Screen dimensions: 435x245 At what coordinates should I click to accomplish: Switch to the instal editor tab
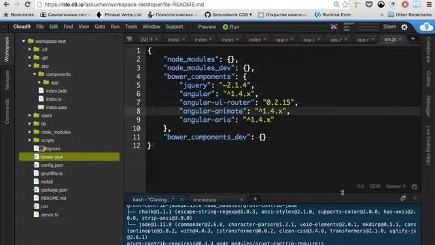click(x=173, y=39)
